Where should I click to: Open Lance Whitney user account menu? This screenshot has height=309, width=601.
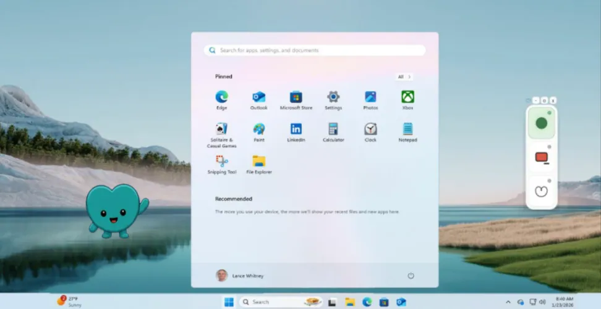pyautogui.click(x=239, y=275)
